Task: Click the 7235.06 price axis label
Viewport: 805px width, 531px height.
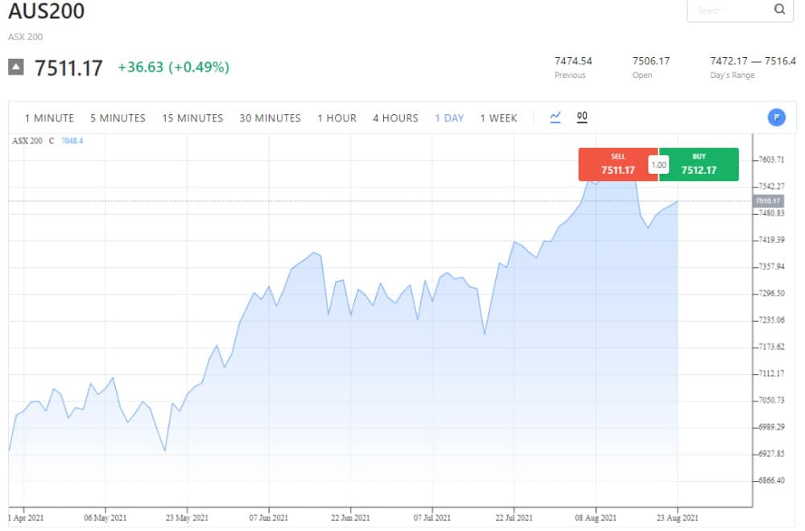Action: pyautogui.click(x=772, y=320)
